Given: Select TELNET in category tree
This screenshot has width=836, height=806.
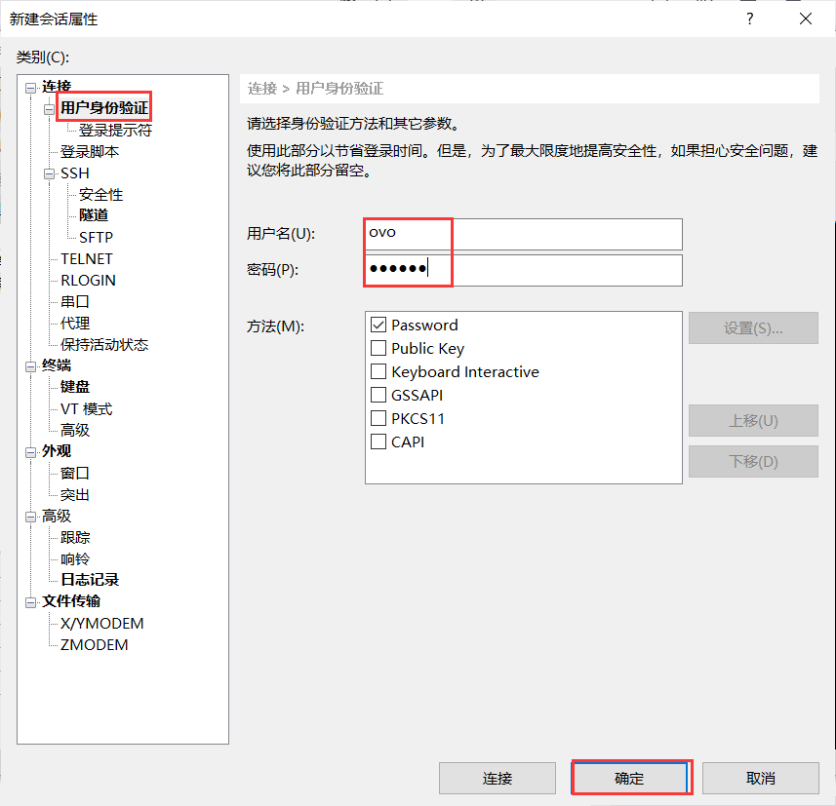Looking at the screenshot, I should [x=87, y=259].
